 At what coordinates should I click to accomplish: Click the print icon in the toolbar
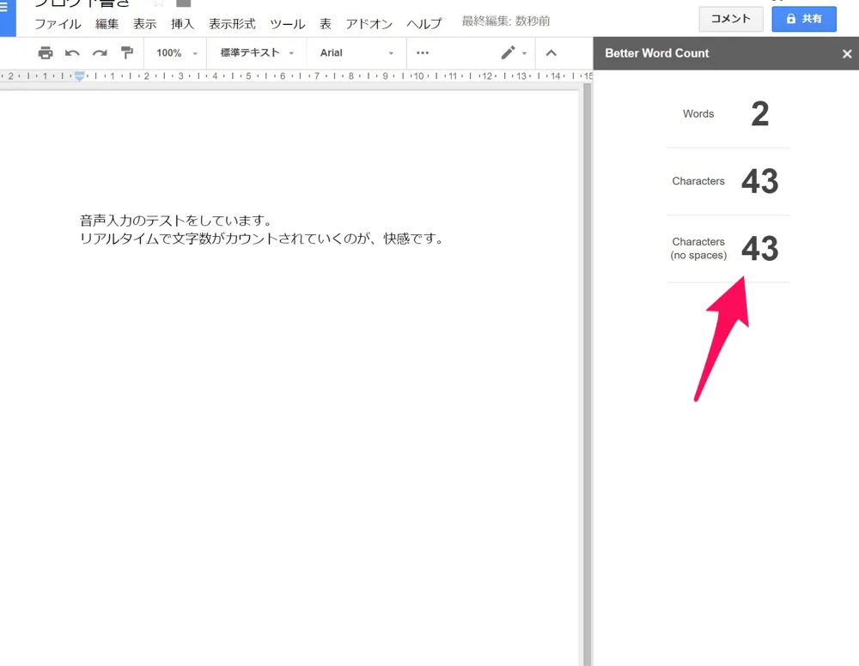pos(46,53)
